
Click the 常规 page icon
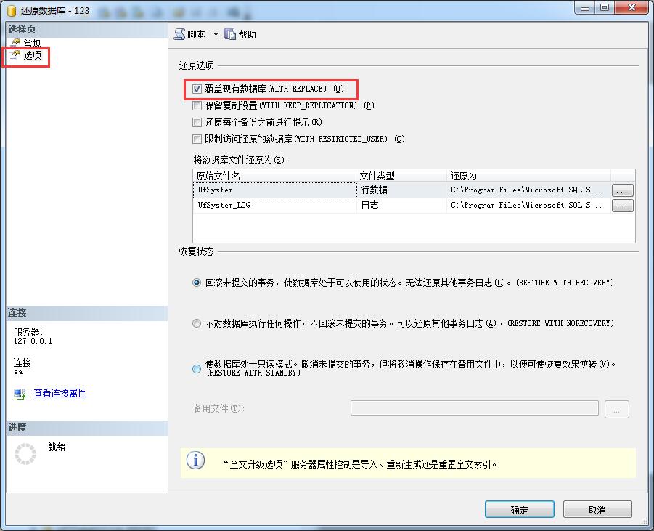click(x=15, y=43)
